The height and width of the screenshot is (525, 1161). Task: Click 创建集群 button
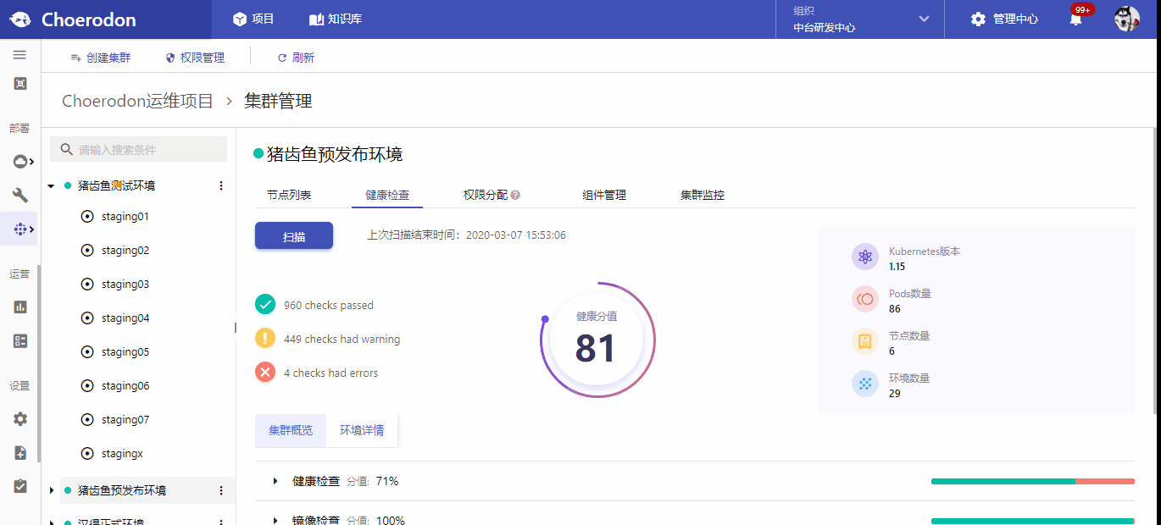point(101,58)
